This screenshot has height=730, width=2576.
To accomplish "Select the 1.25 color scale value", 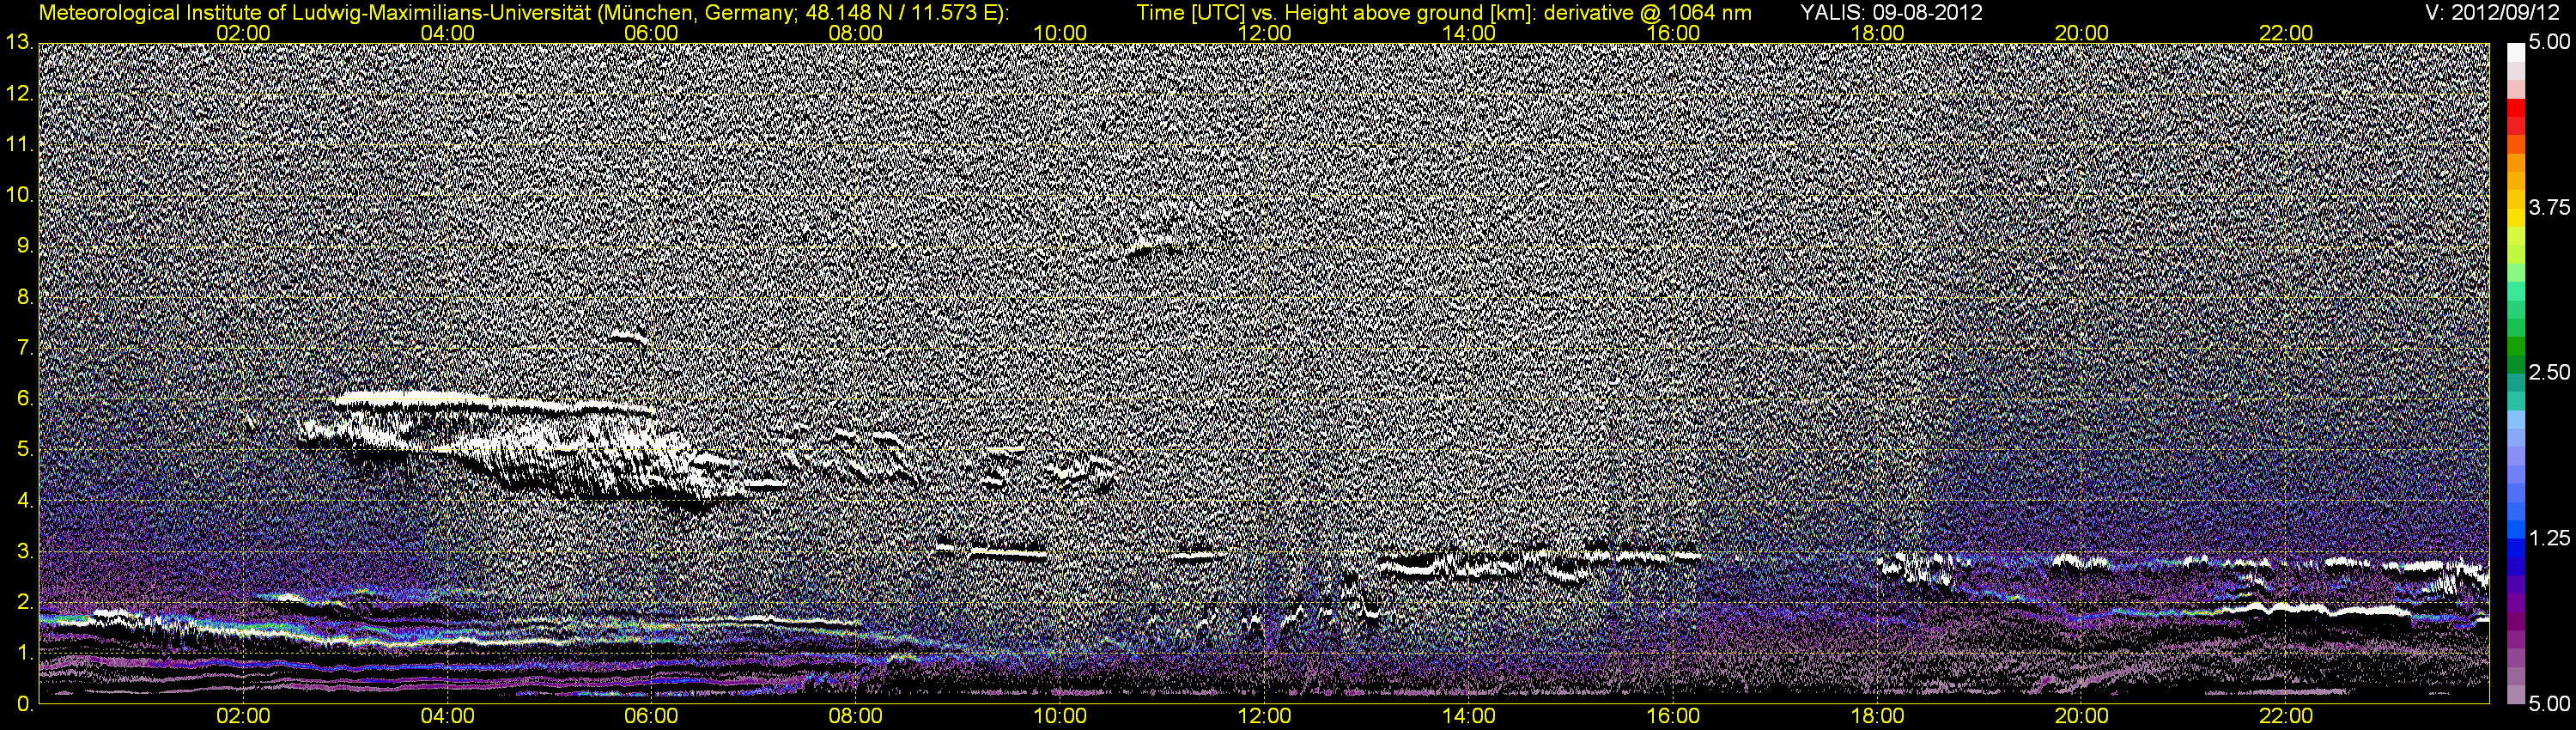I will coord(2549,538).
